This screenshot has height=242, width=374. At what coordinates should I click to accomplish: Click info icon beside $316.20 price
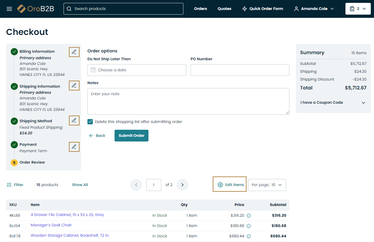(249, 216)
